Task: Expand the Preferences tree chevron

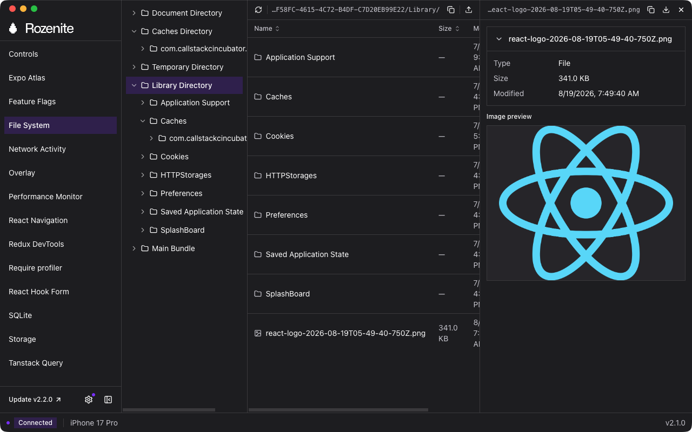Action: click(143, 193)
